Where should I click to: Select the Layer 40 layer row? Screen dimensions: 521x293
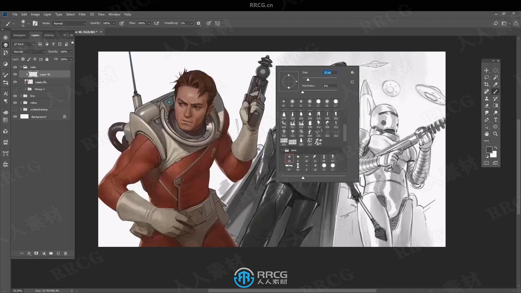(x=45, y=74)
